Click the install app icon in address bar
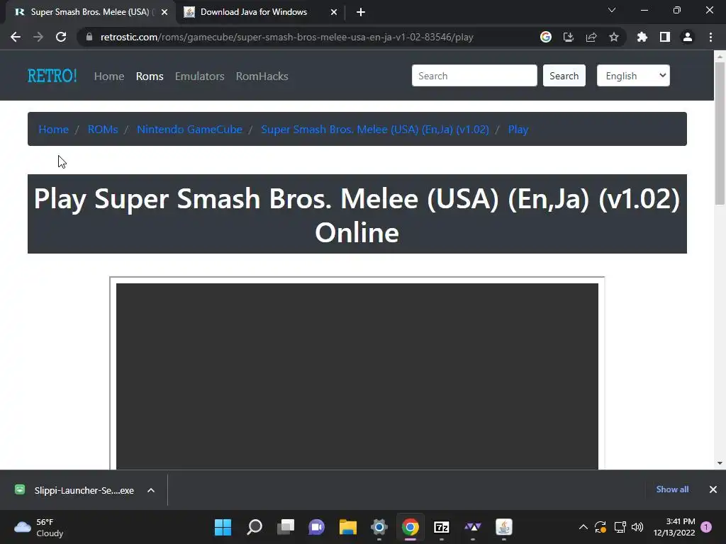The width and height of the screenshot is (726, 544). [568, 37]
